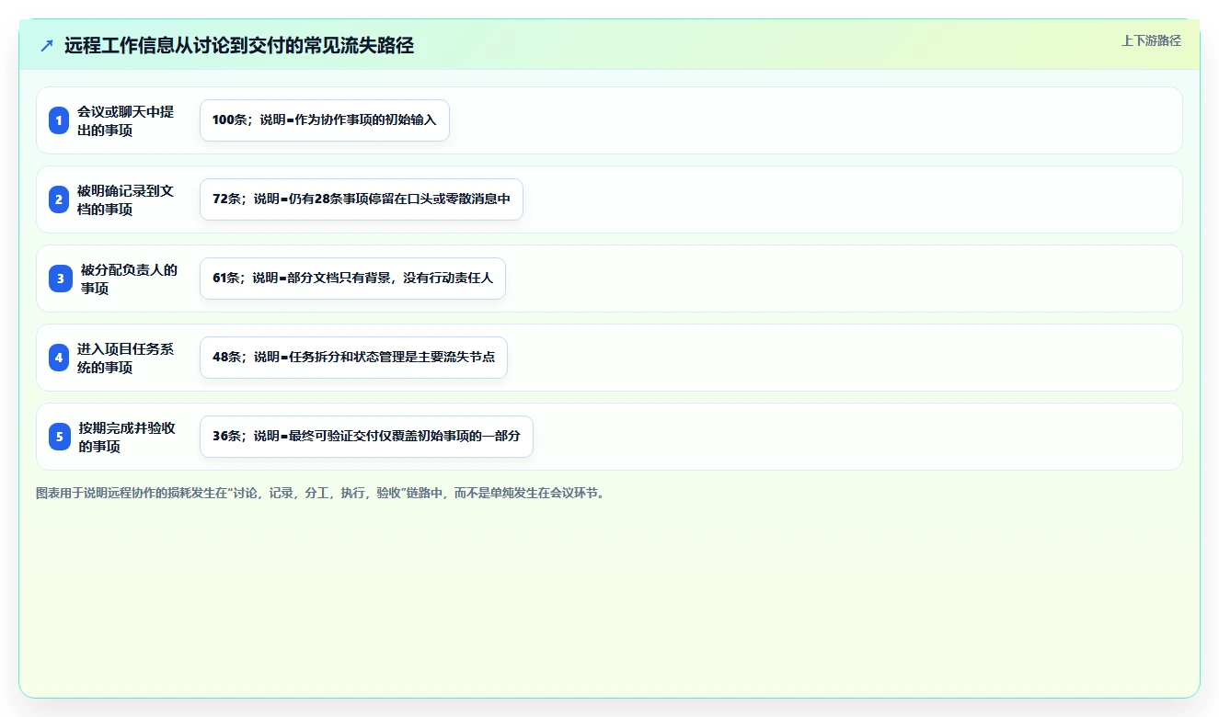Click the footnote starting with 图表用于说明远程协作

click(x=320, y=494)
